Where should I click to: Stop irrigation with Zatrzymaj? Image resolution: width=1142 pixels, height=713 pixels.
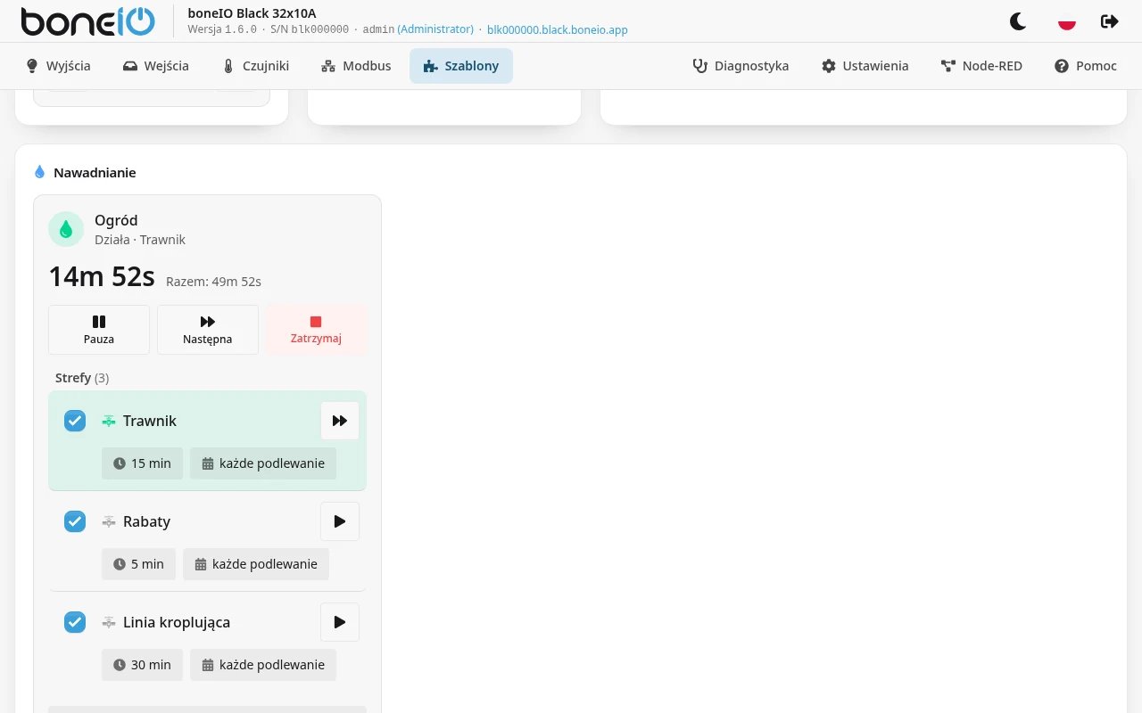[x=316, y=330]
